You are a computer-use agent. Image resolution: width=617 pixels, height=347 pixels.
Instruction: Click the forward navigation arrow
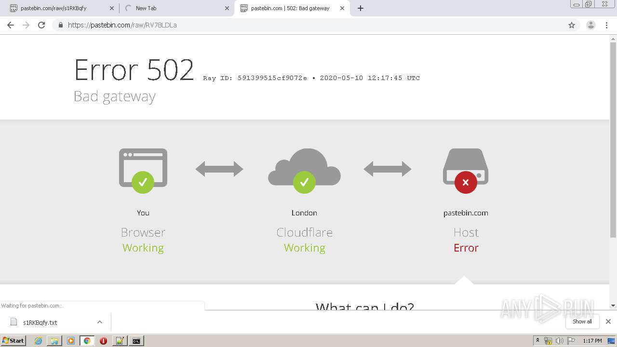pos(26,25)
